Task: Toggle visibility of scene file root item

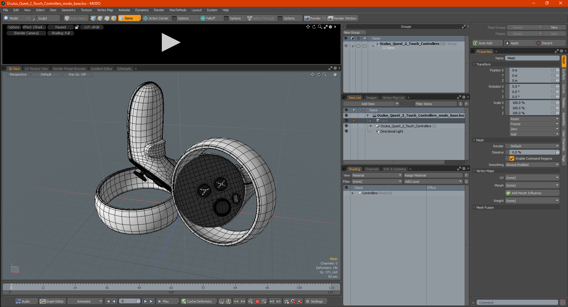Action: point(346,115)
